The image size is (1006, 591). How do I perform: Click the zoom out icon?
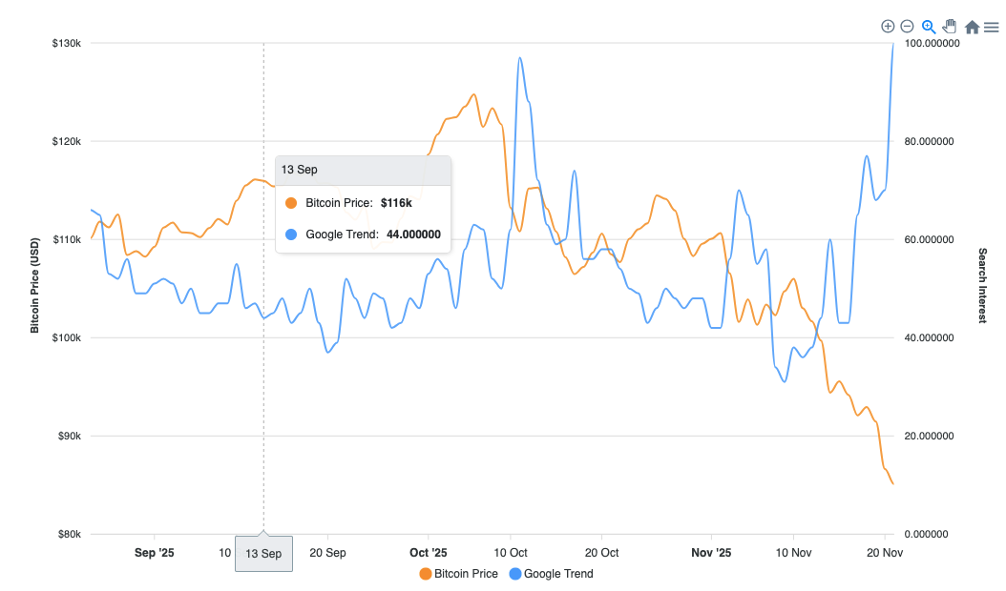point(907,26)
